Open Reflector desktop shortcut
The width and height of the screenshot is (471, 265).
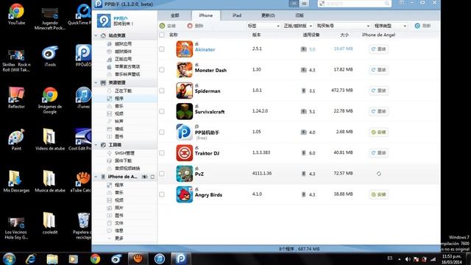(x=16, y=98)
